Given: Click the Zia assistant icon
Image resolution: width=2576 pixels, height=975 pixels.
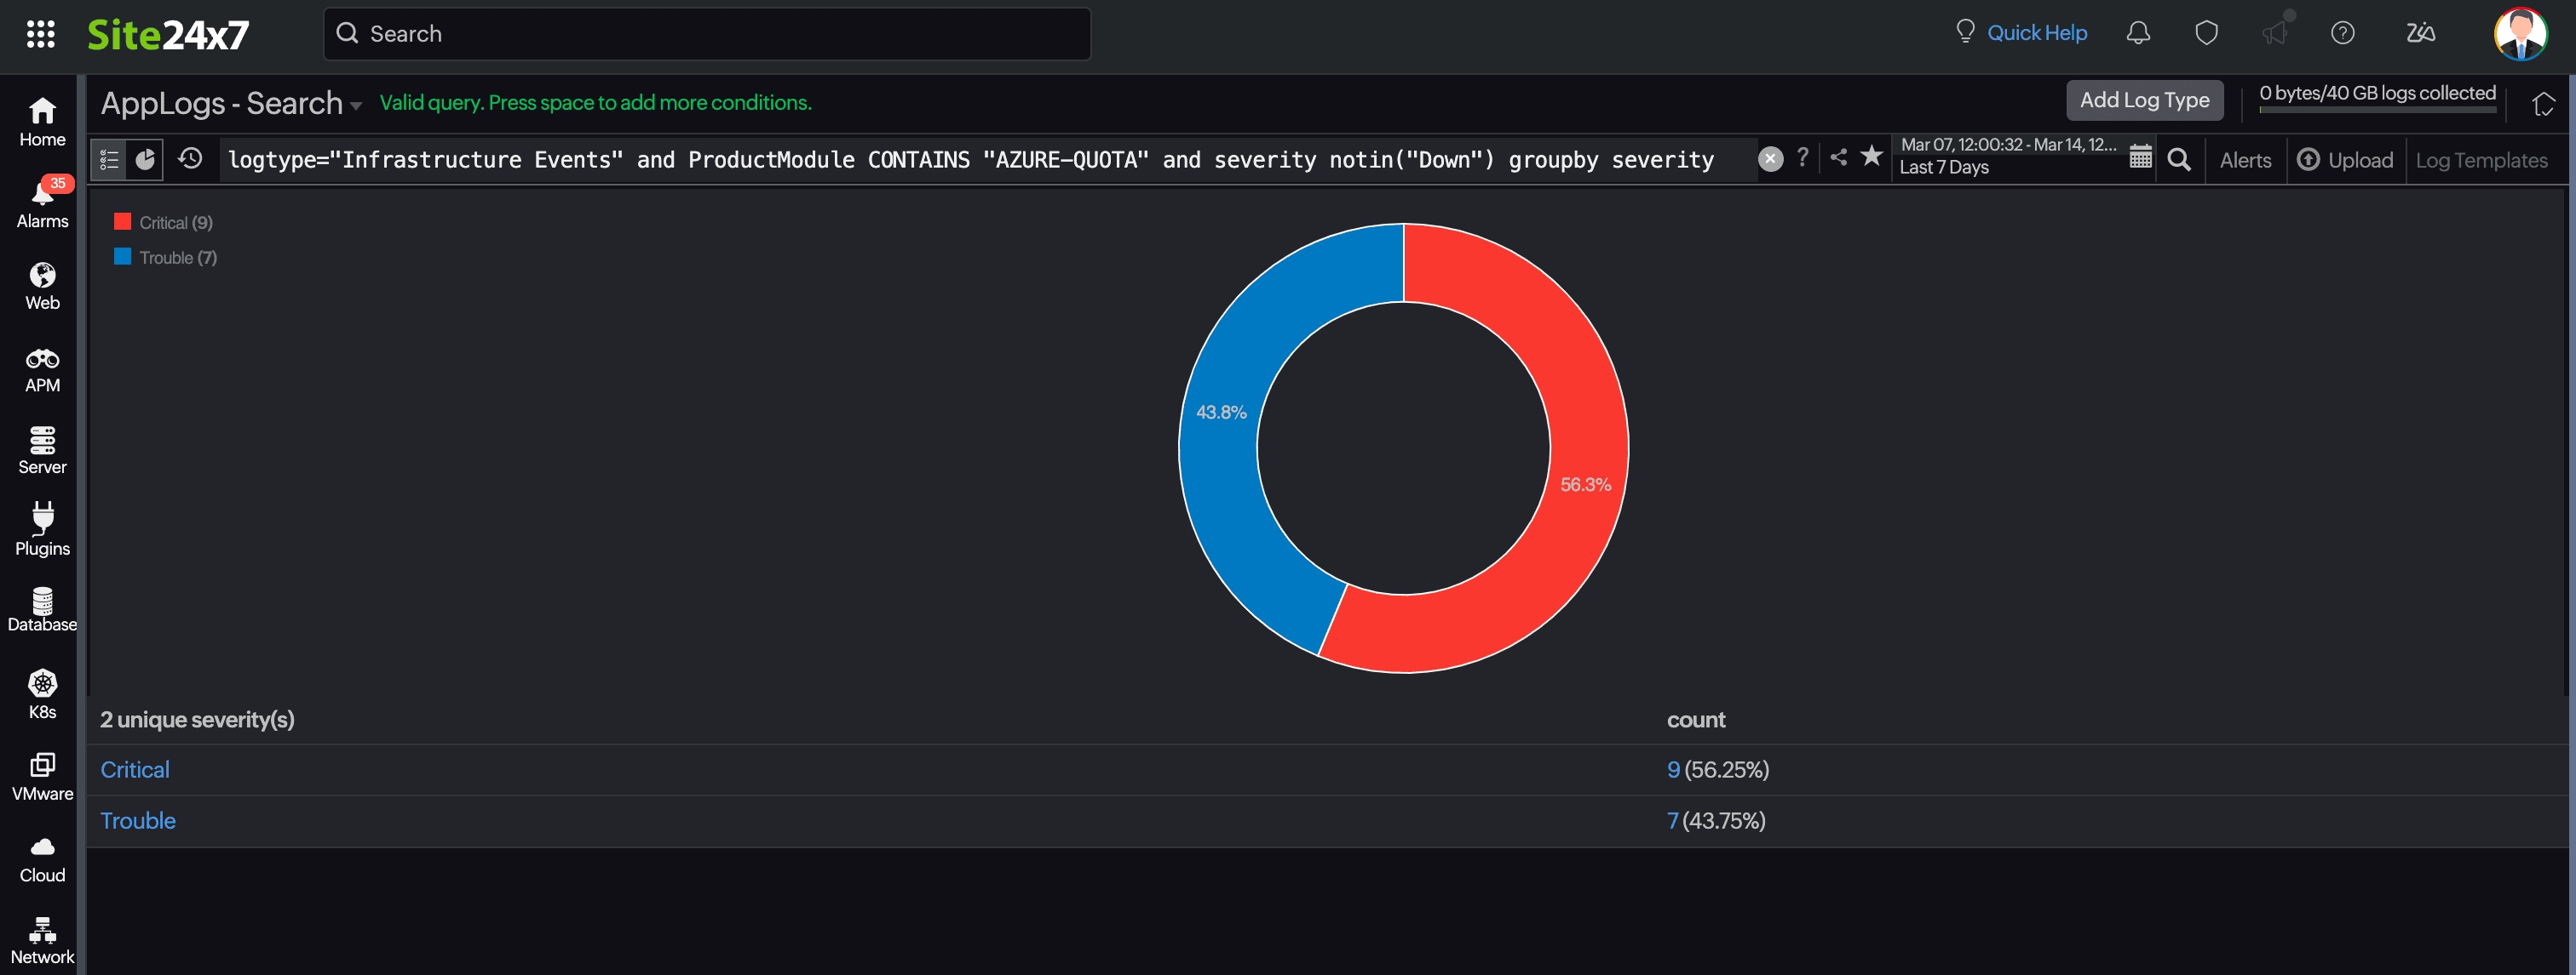Looking at the screenshot, I should [2421, 33].
